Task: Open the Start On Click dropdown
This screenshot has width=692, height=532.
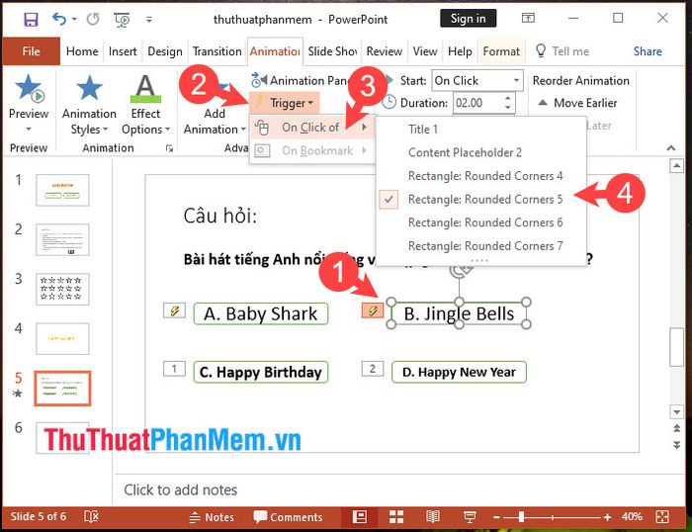Action: pos(476,80)
